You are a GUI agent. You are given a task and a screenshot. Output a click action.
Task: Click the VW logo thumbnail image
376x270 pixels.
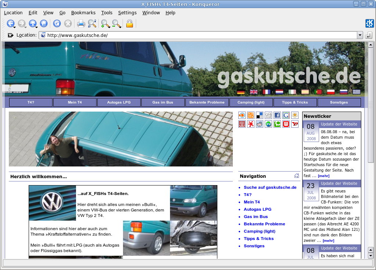(x=52, y=203)
